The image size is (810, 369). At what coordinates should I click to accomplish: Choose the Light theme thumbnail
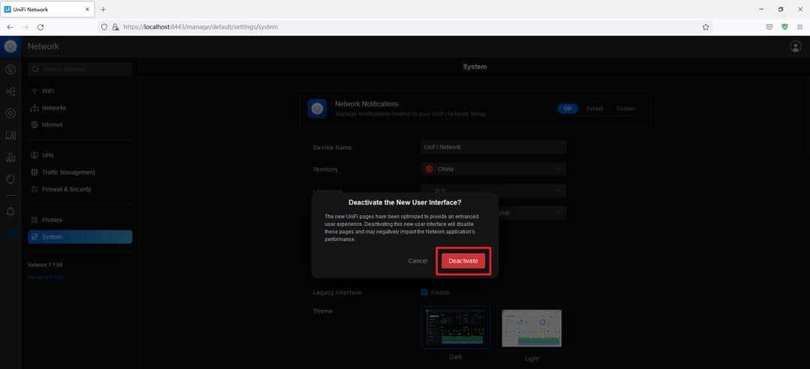(x=532, y=329)
